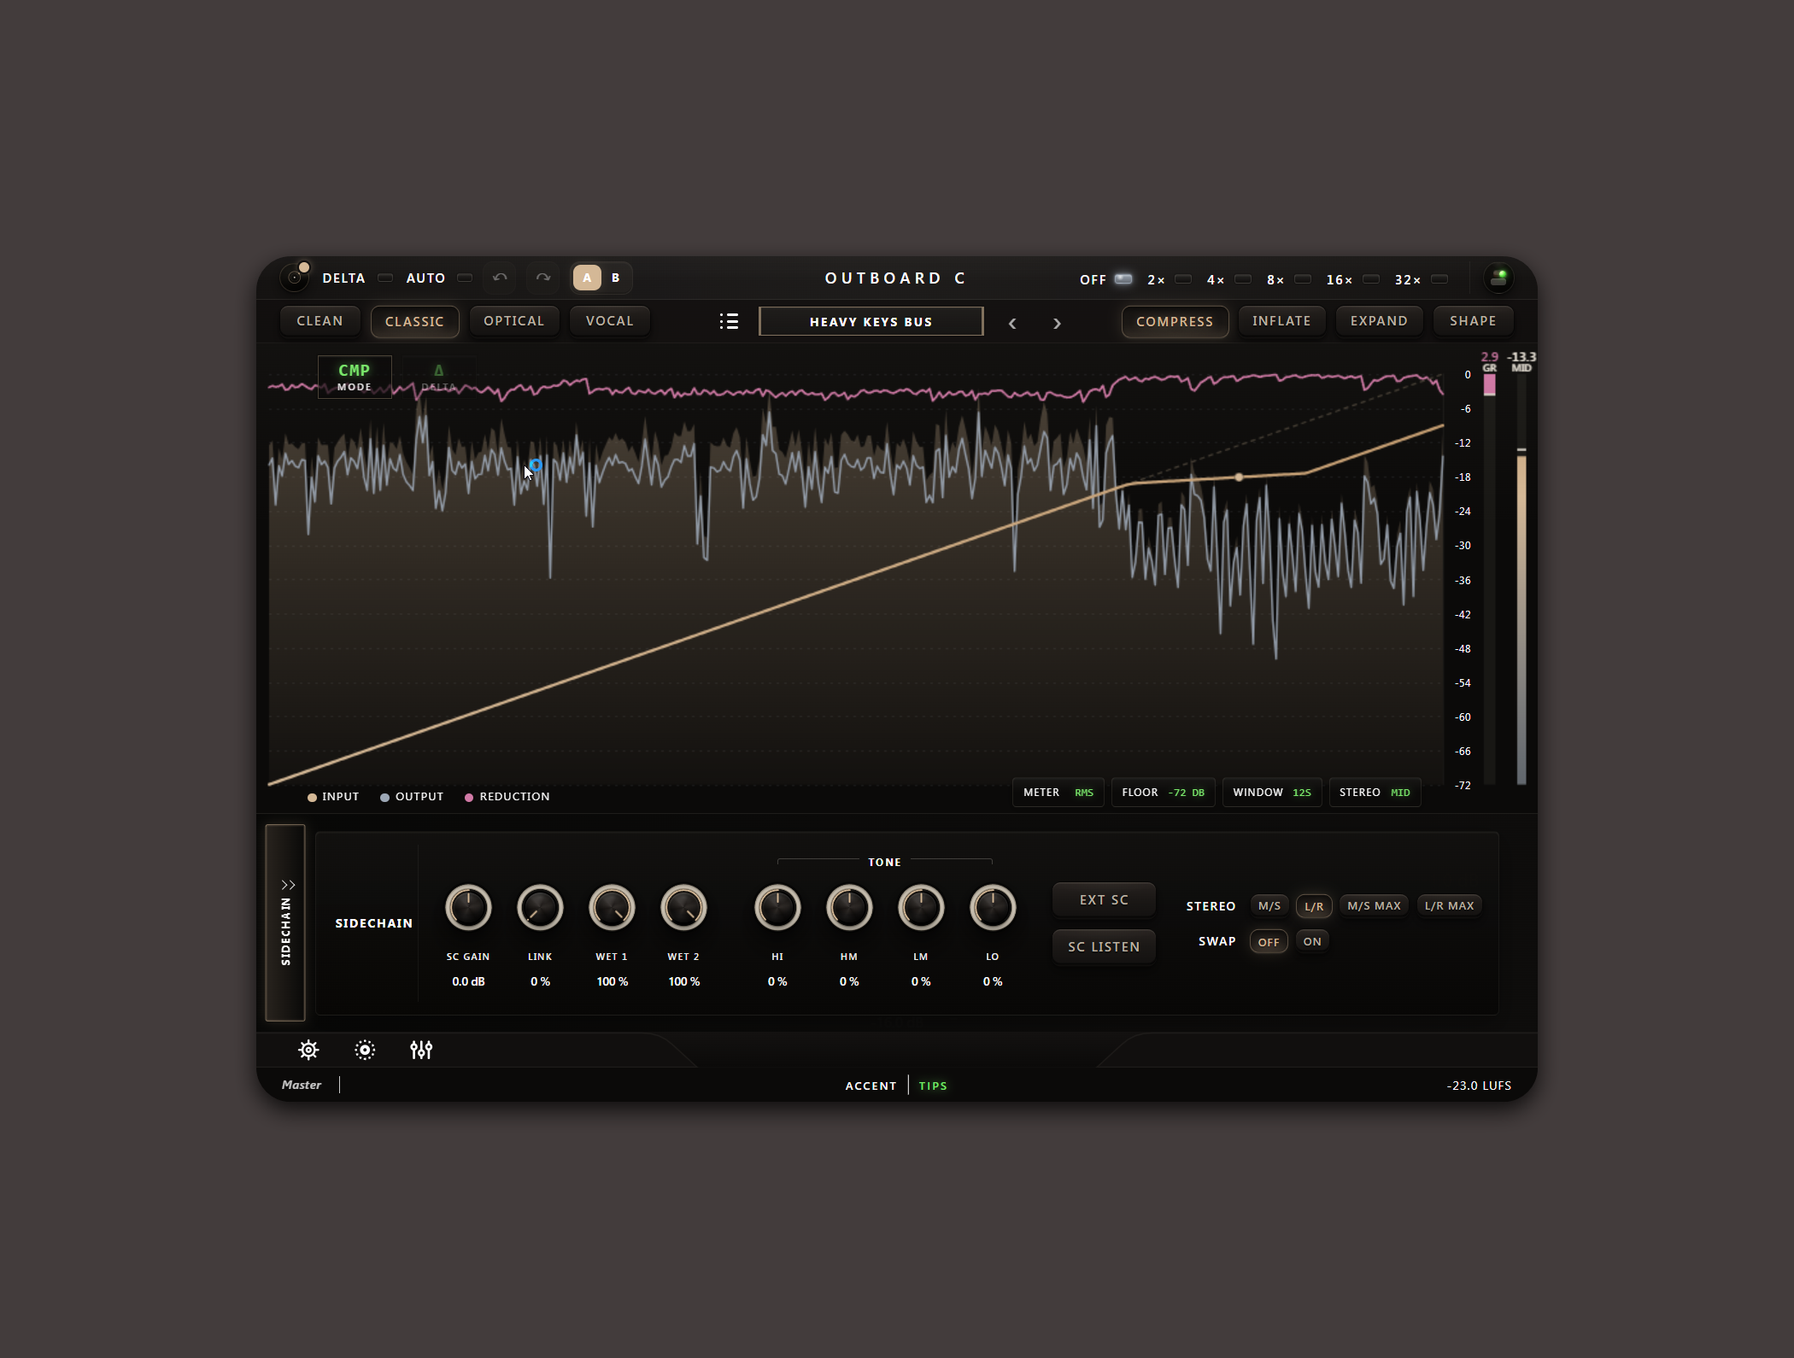Click the compressor curve knee node
The image size is (1794, 1358).
1240,477
